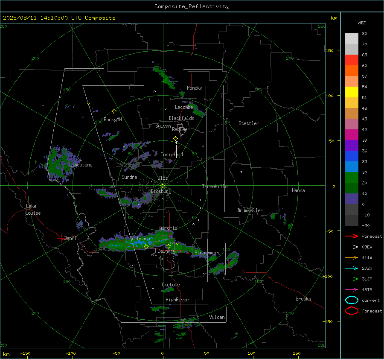Pick the bright yellow 51-54 dBZ swatch

pyautogui.click(x=352, y=92)
